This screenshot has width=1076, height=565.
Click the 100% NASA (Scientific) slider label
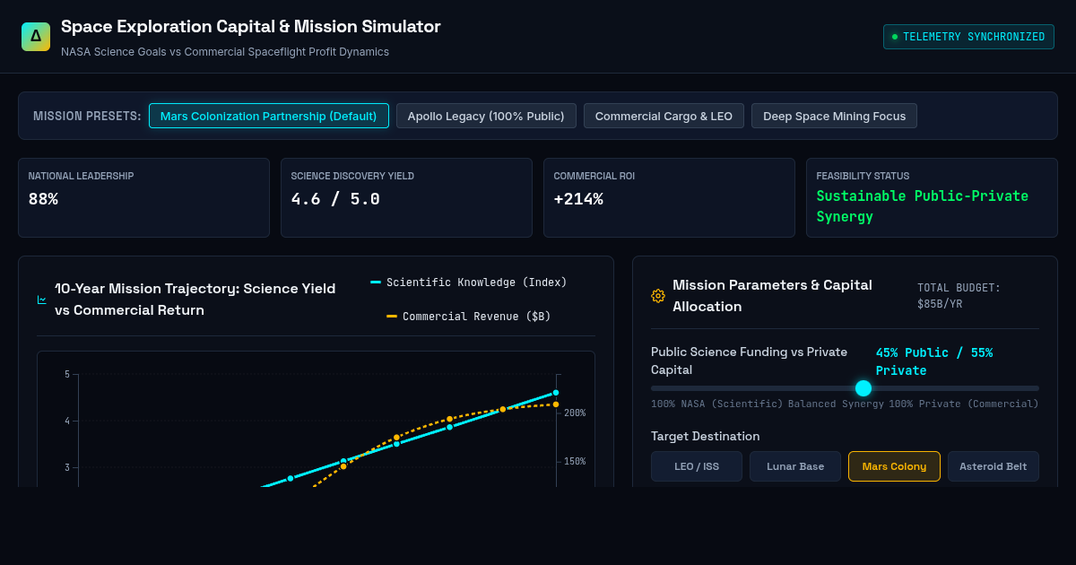click(x=717, y=404)
